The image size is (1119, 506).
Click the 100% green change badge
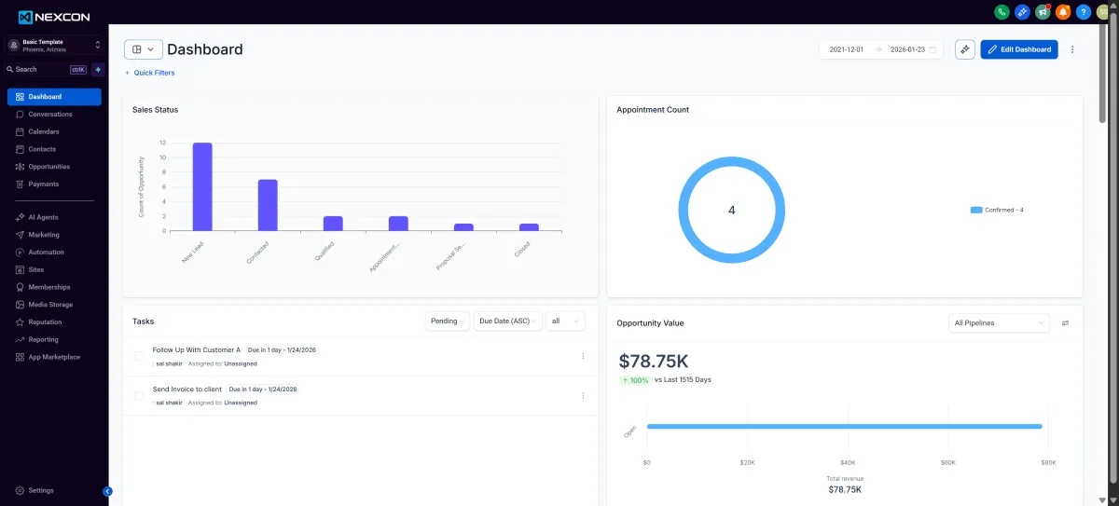(635, 380)
